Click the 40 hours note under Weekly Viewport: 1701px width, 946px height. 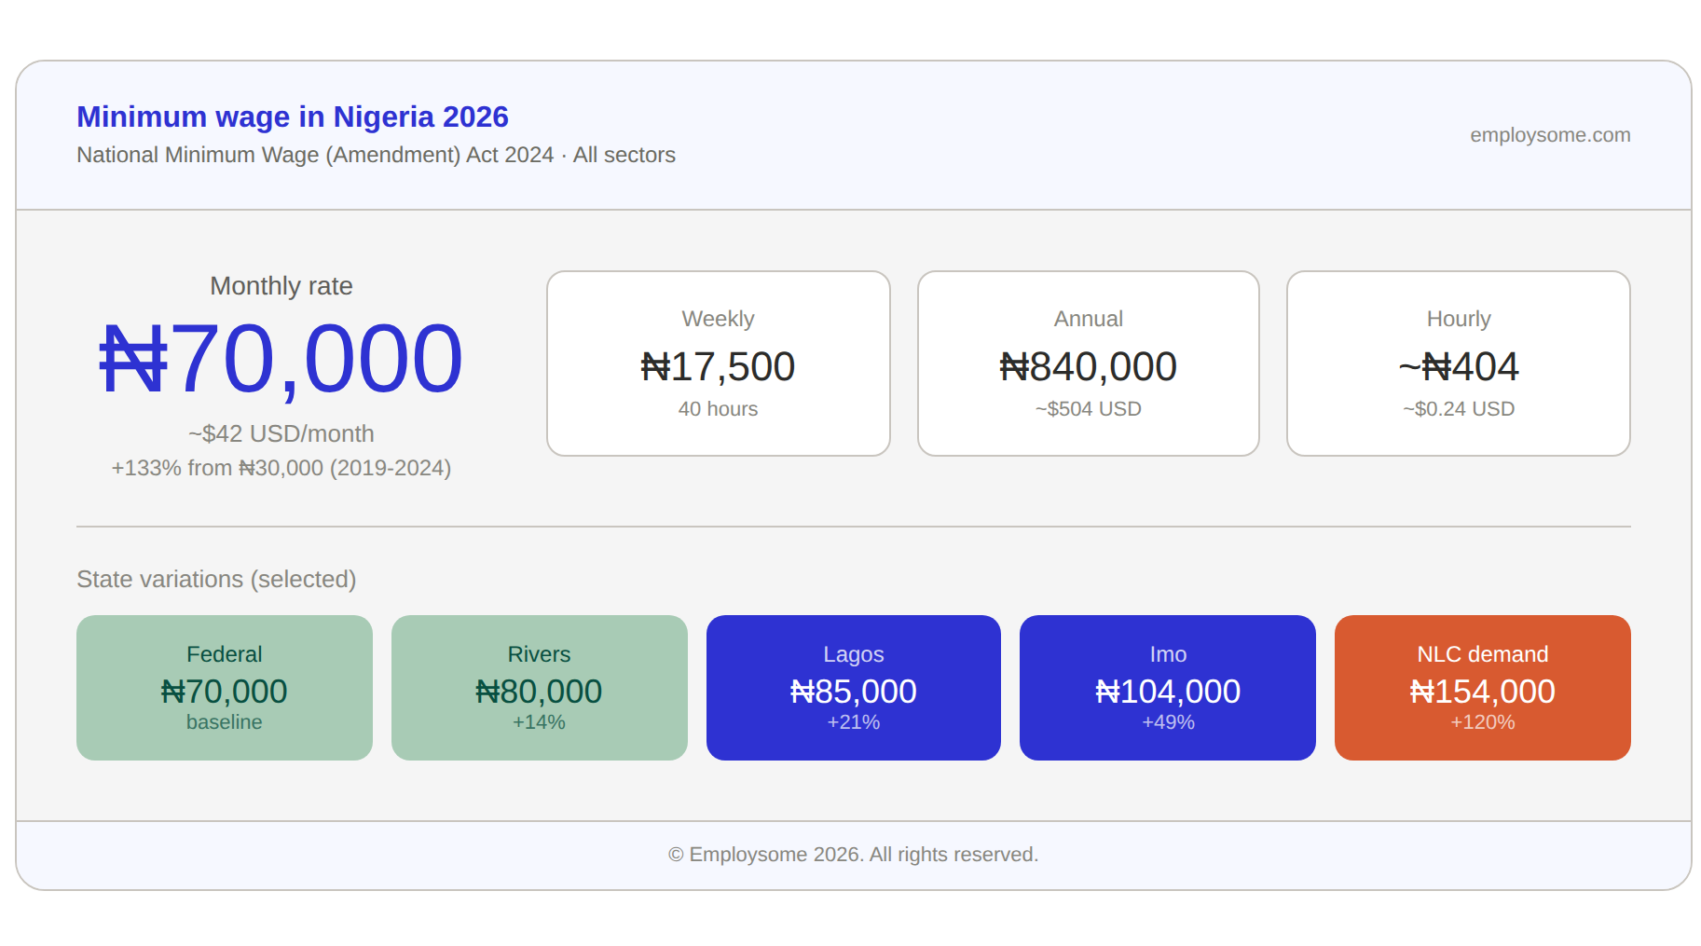(718, 408)
